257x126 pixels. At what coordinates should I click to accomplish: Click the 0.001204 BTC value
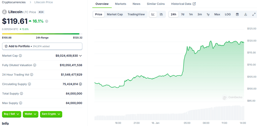coord(10,29)
